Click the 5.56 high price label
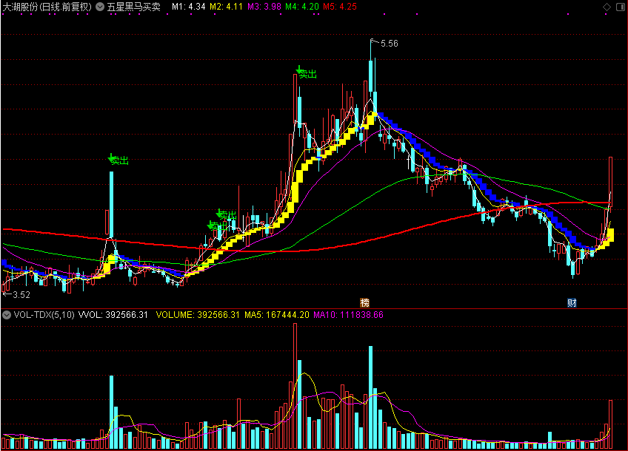The image size is (628, 451). click(x=390, y=44)
